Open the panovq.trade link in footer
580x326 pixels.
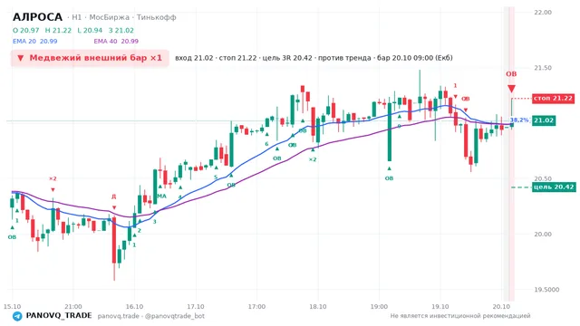[119, 316]
